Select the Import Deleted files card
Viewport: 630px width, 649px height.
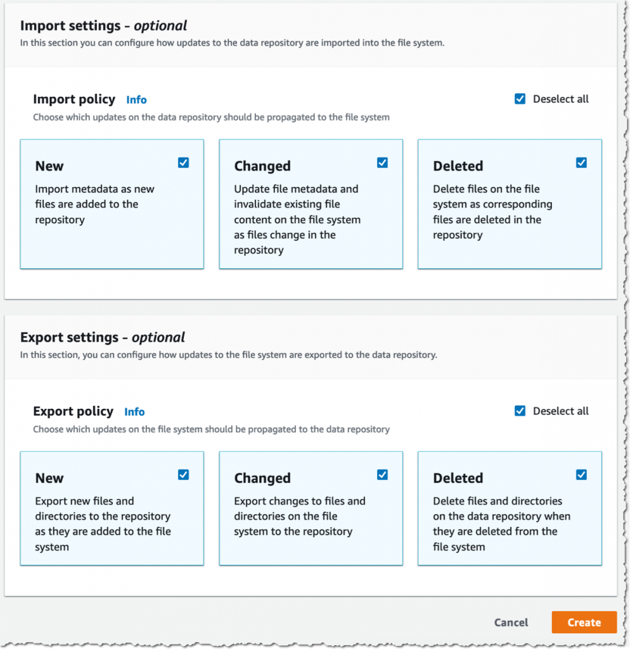point(510,204)
